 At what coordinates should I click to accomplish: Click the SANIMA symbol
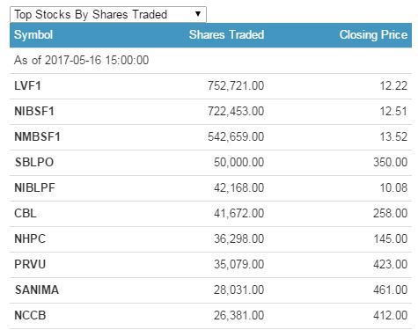click(x=37, y=290)
